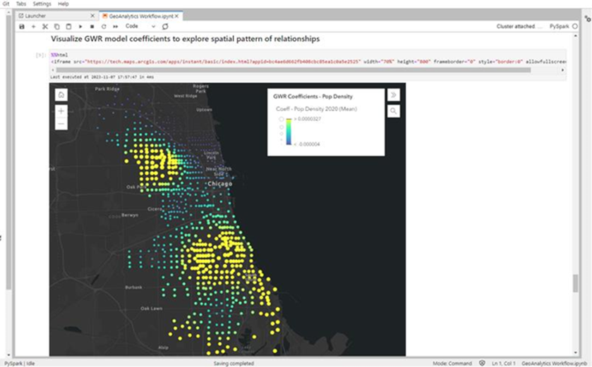Image resolution: width=592 pixels, height=367 pixels.
Task: Click the Ln 1, Col 1 status item
Action: (x=503, y=363)
